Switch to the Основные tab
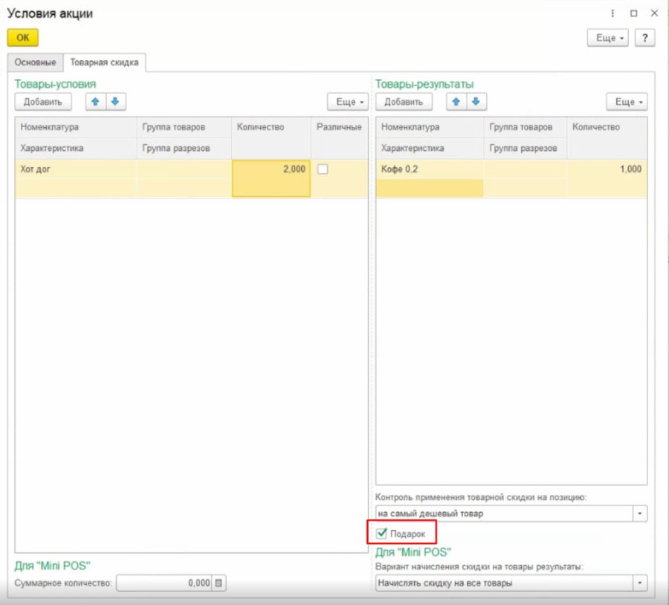The width and height of the screenshot is (669, 605). [x=36, y=62]
